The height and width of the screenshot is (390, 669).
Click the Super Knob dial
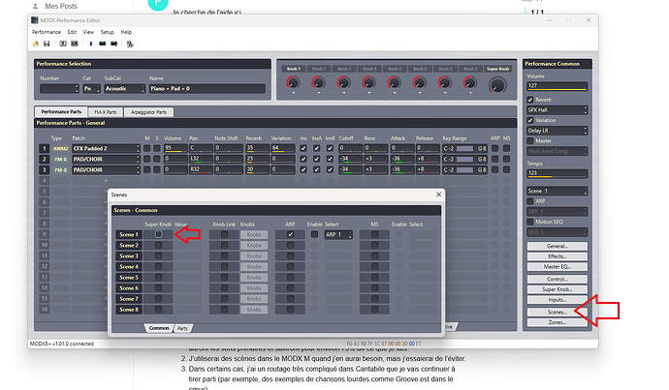click(x=498, y=84)
